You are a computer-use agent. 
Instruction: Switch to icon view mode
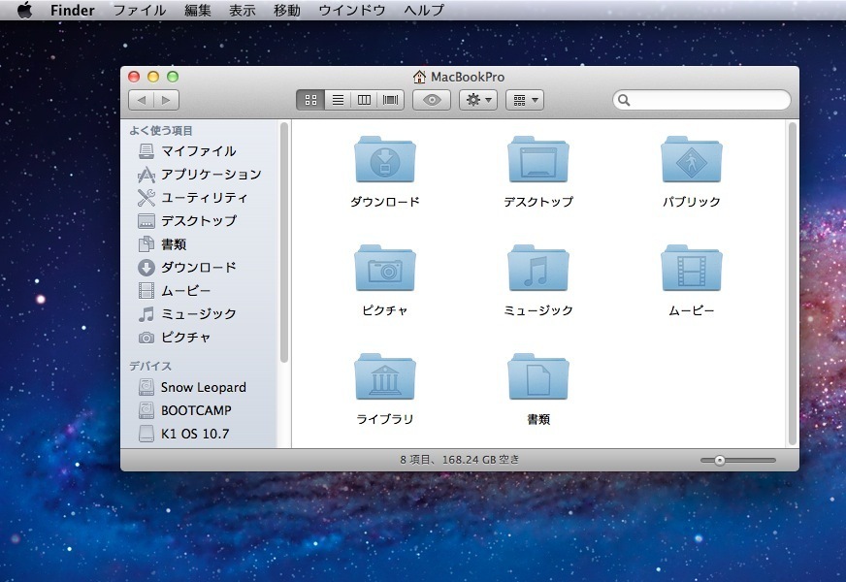(310, 100)
